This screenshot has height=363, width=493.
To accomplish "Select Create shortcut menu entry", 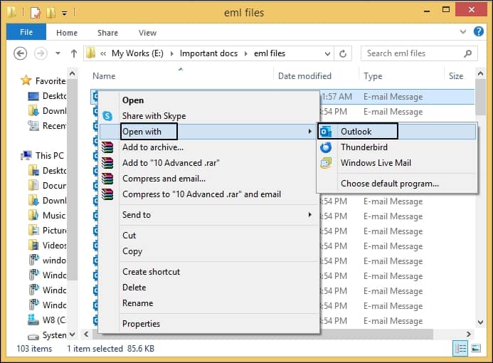I will click(x=208, y=272).
